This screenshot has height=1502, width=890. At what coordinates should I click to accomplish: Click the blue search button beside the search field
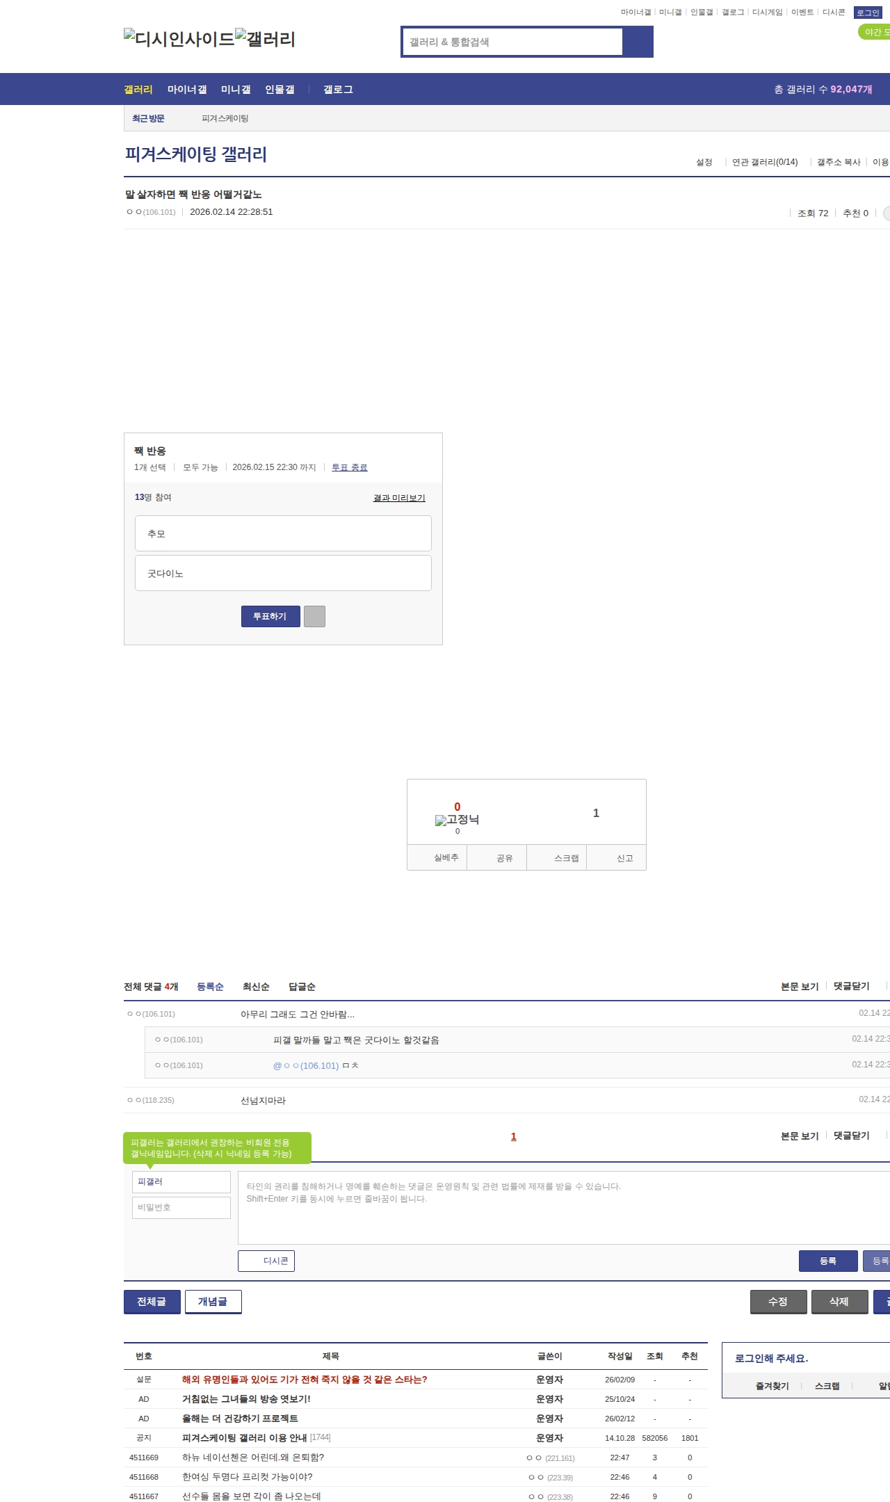[x=638, y=42]
